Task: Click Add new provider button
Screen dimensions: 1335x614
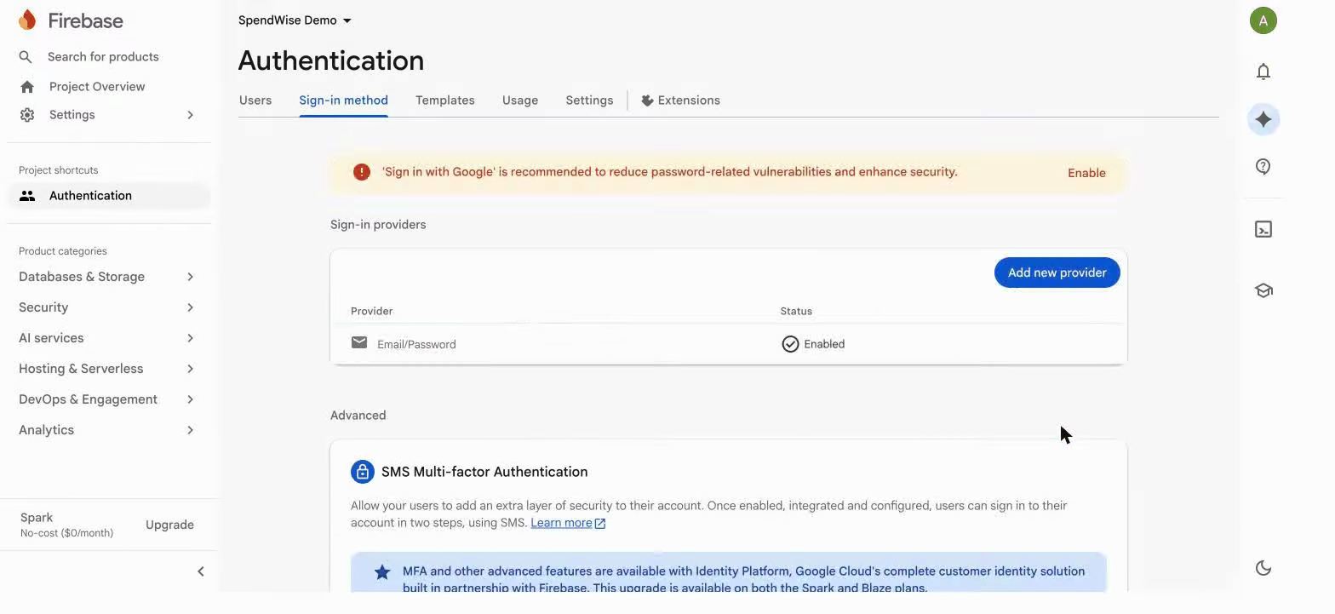Action: 1057,273
